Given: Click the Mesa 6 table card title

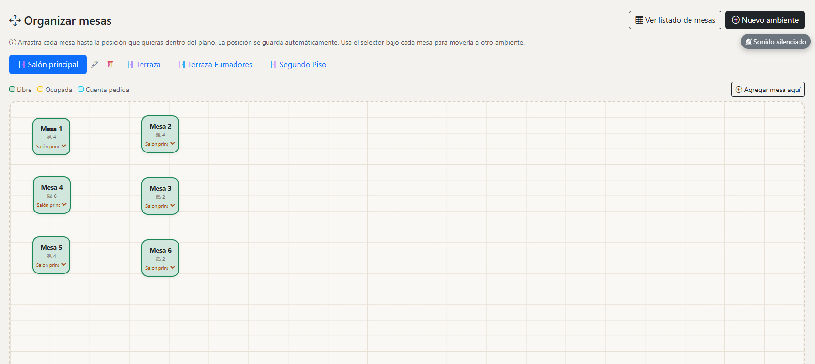Looking at the screenshot, I should [160, 250].
